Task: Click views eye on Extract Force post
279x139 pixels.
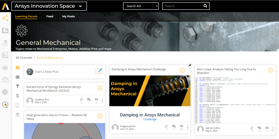Action: pyautogui.click(x=96, y=99)
